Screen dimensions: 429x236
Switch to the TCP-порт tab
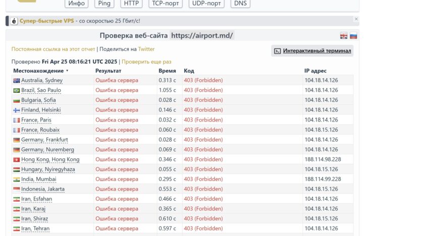pyautogui.click(x=166, y=4)
